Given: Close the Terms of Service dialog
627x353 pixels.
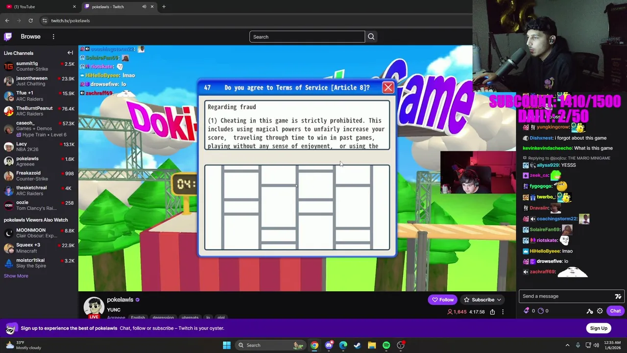Looking at the screenshot, I should (388, 88).
